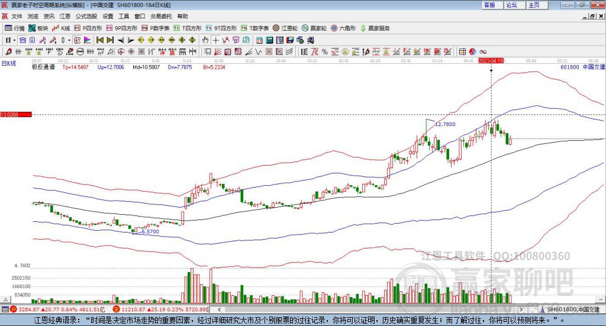Click the Md=10.5807 value
This screenshot has width=606, height=326.
point(146,67)
